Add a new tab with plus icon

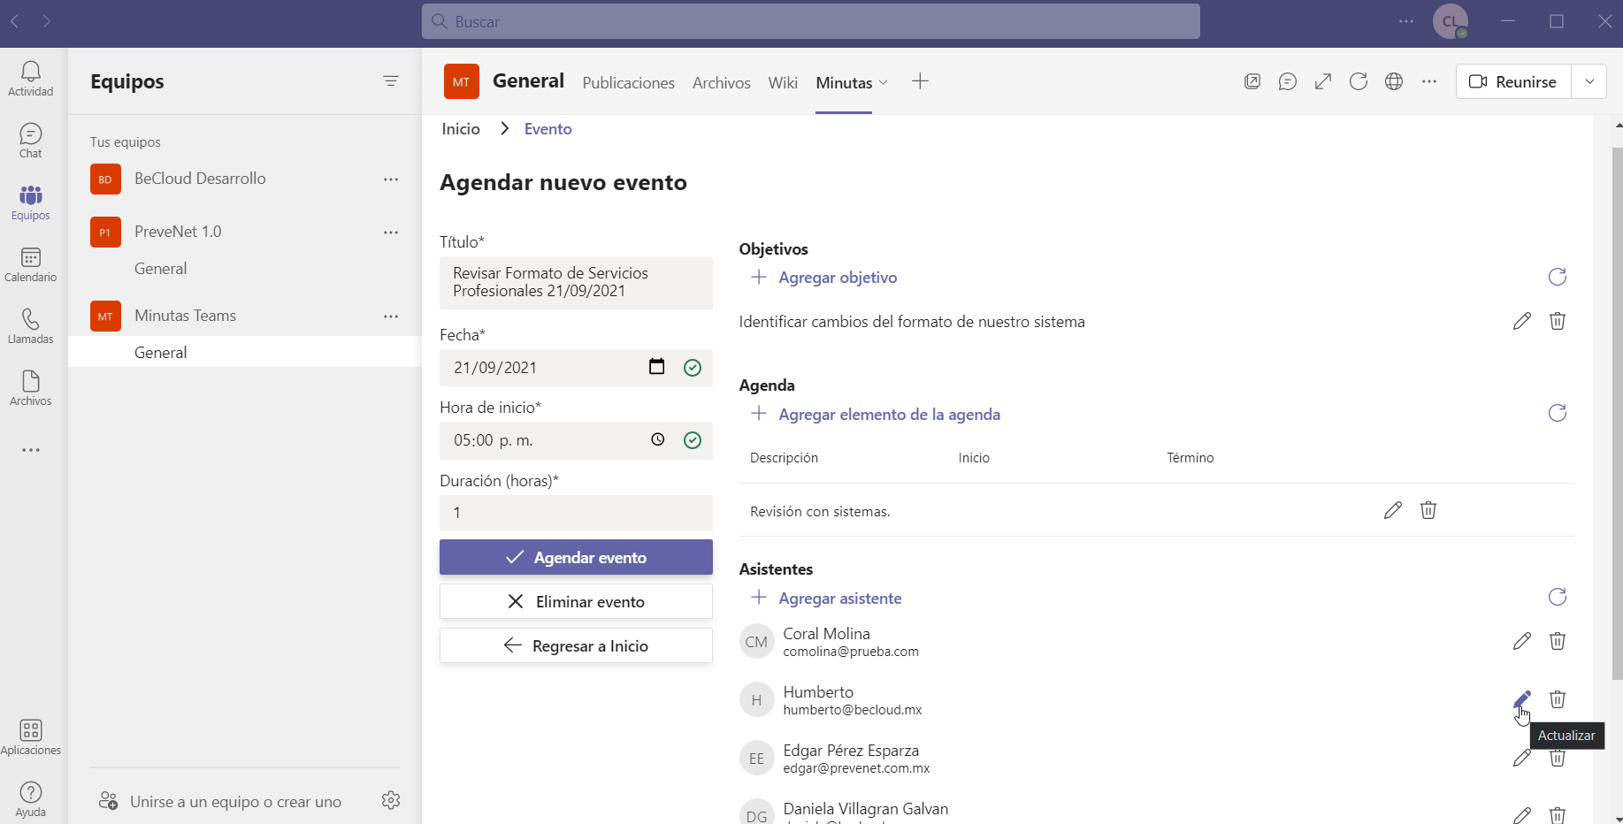(920, 81)
